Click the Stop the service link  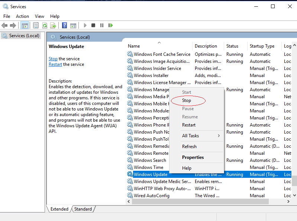coord(53,59)
